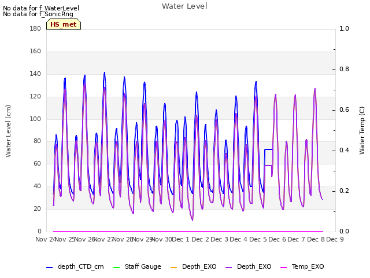The image size is (370, 278).
Task: Click 'No data for f_SonicRng' message
Action: [x=38, y=14]
